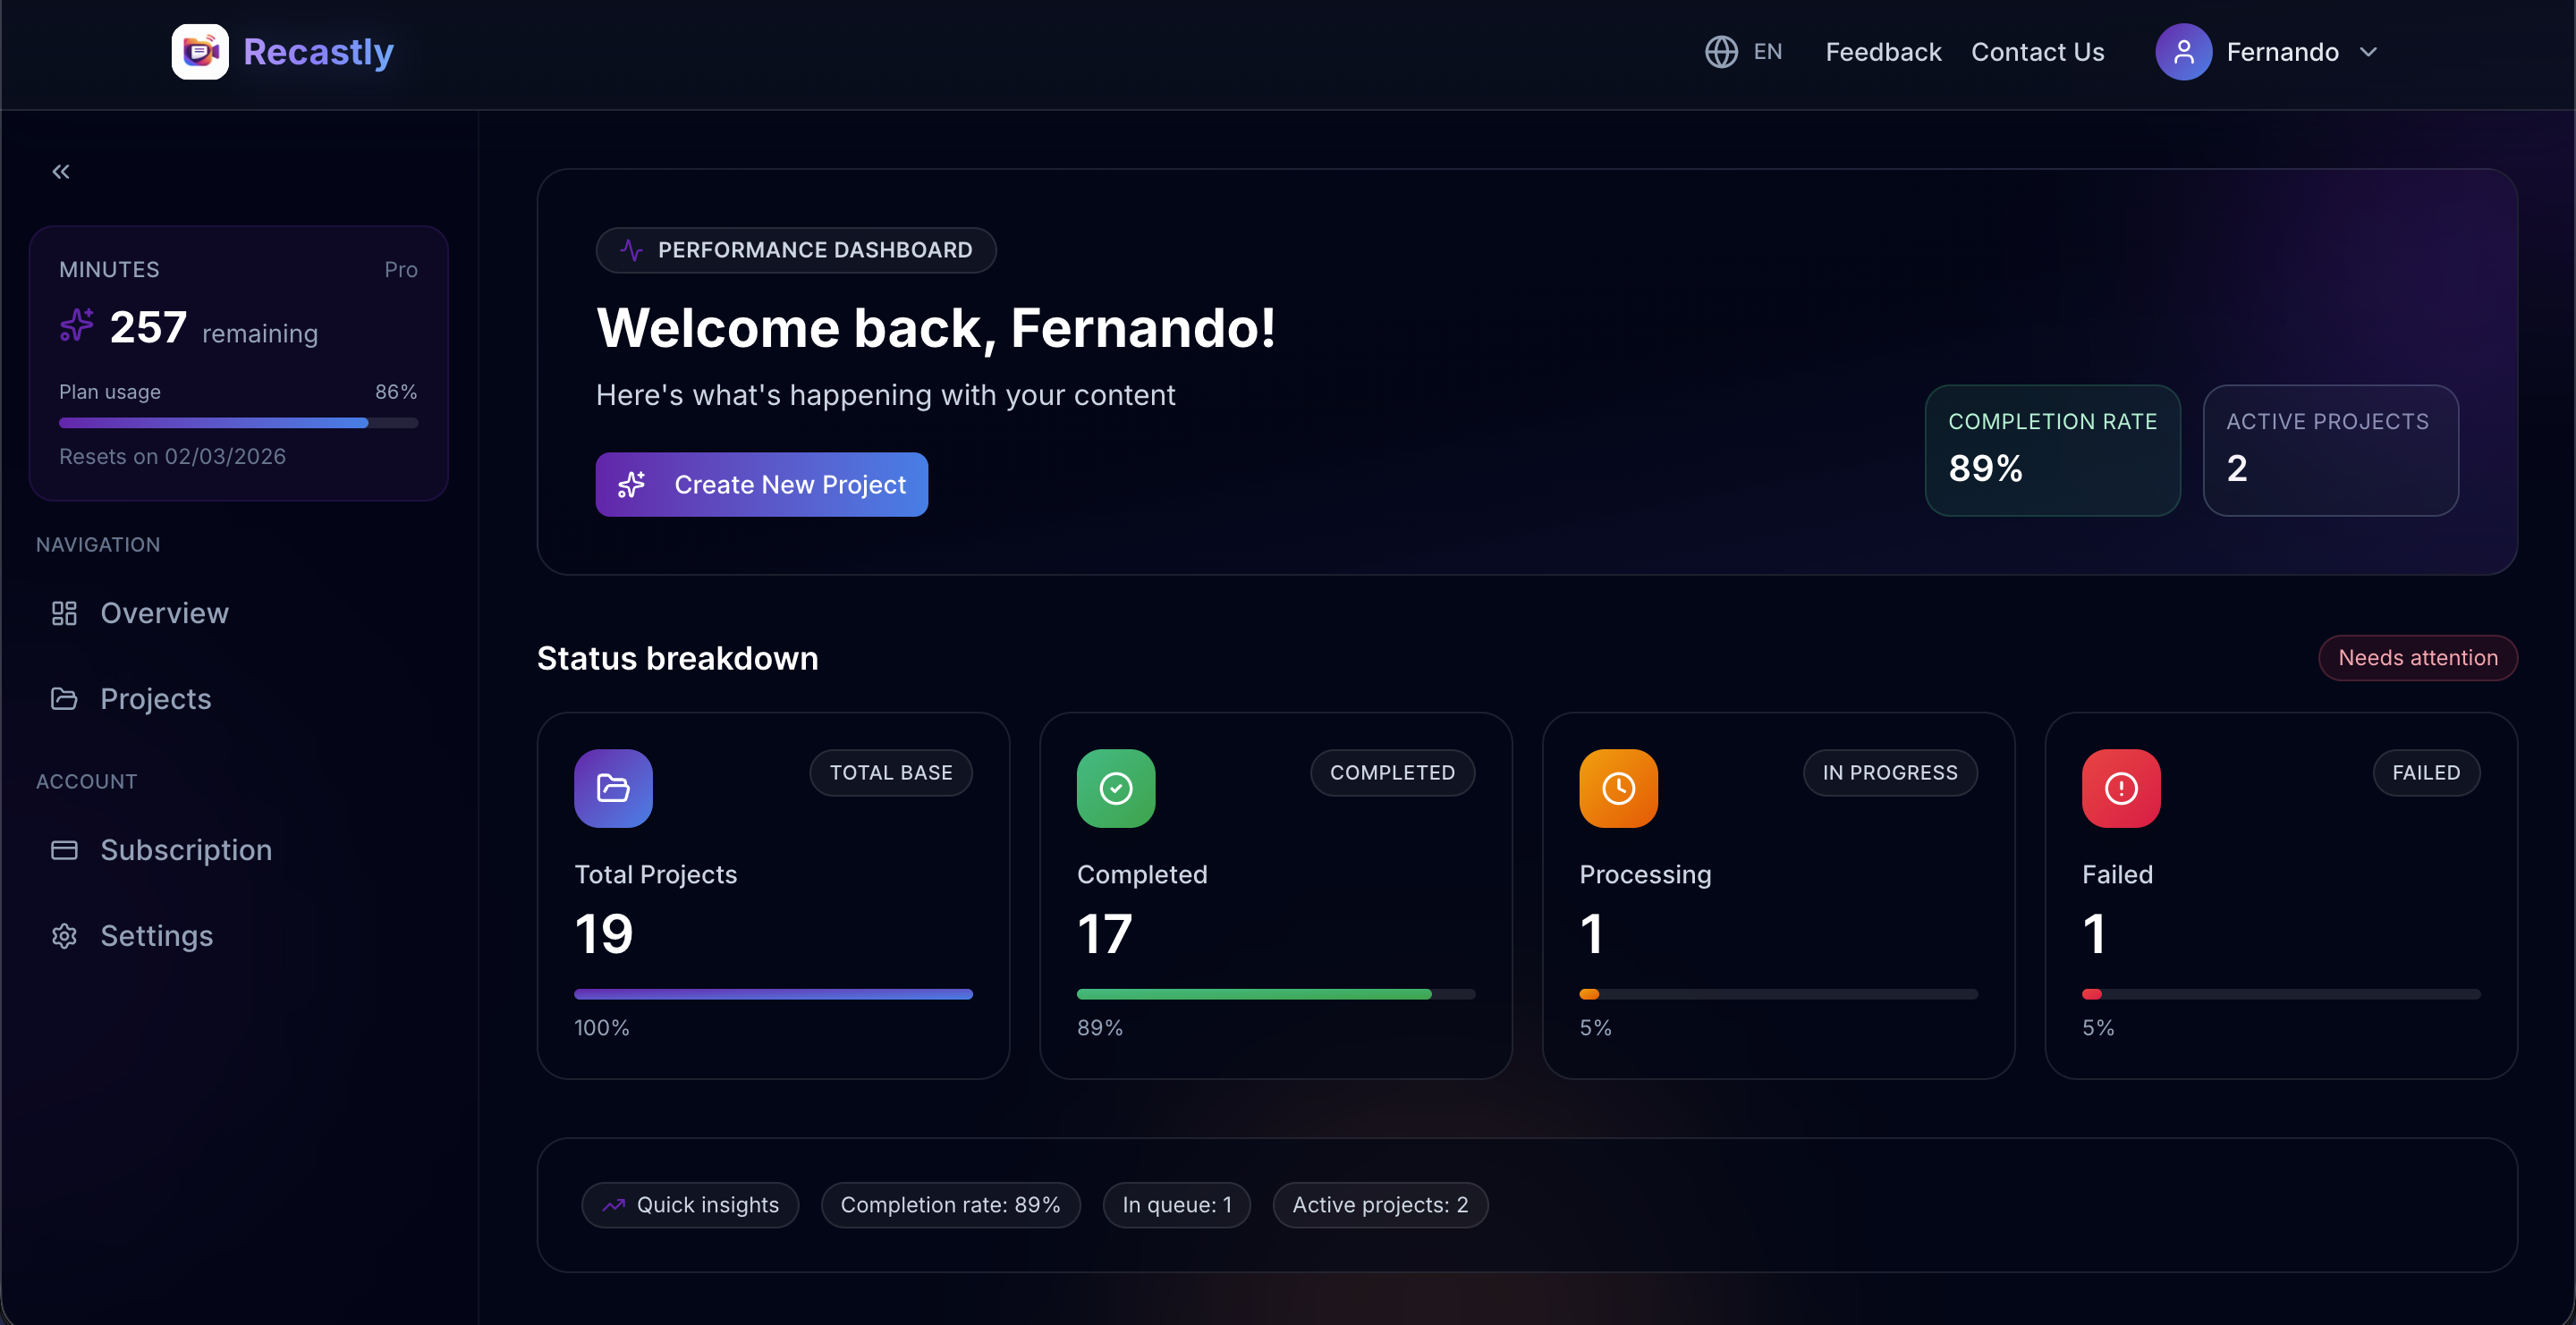This screenshot has width=2576, height=1325.
Task: Open the Subscription page
Action: (186, 849)
